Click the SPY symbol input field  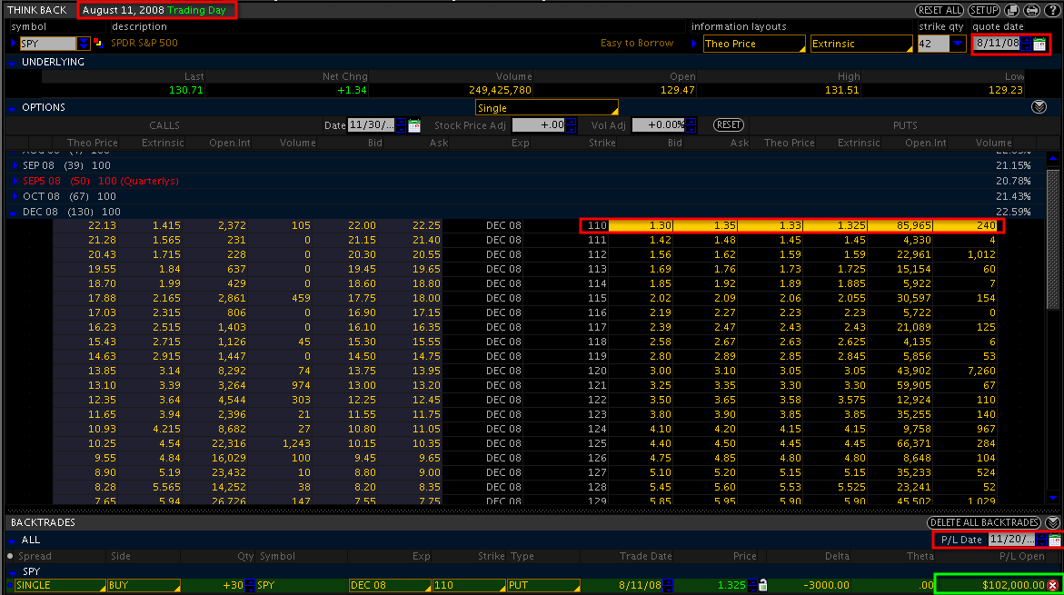pos(47,44)
